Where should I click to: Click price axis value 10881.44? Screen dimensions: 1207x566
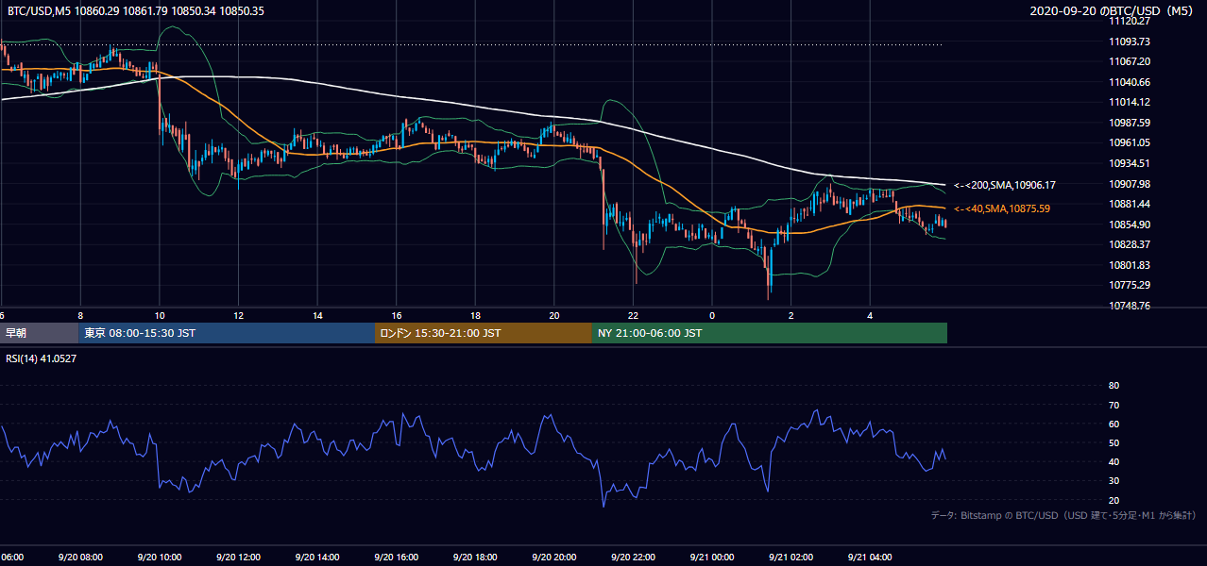pyautogui.click(x=1130, y=204)
